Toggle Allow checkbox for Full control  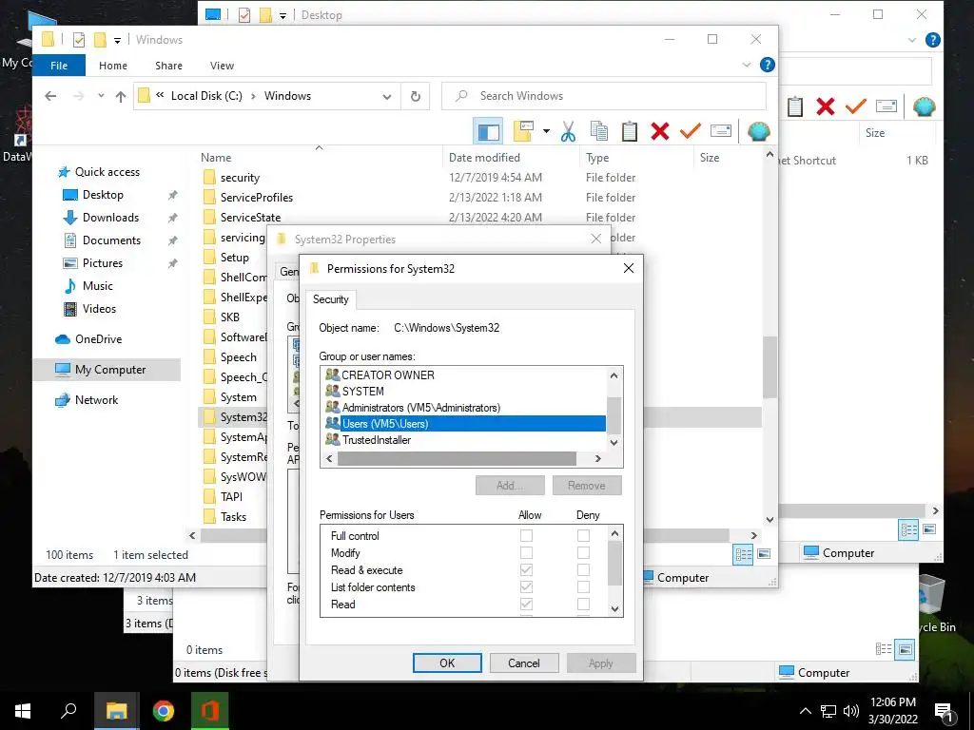(526, 536)
